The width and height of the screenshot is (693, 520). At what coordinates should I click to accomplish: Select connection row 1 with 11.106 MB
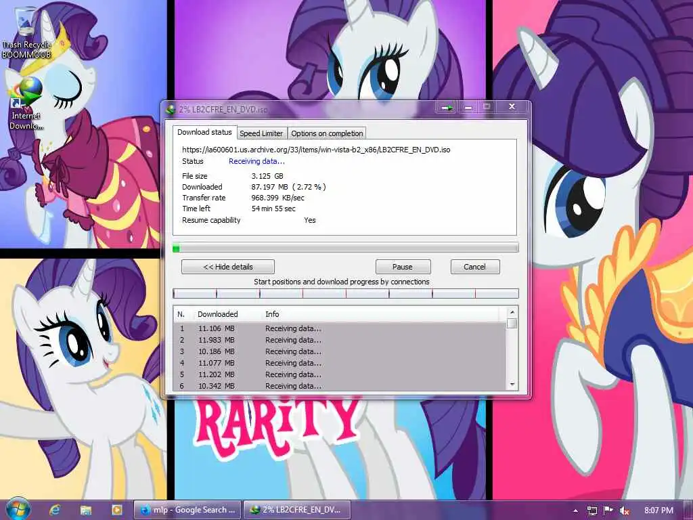(340, 328)
